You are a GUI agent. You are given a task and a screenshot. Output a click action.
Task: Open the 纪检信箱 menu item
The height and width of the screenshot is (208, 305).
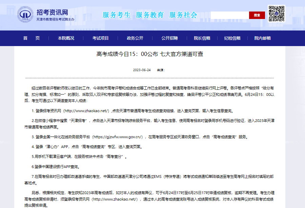pos(232,38)
